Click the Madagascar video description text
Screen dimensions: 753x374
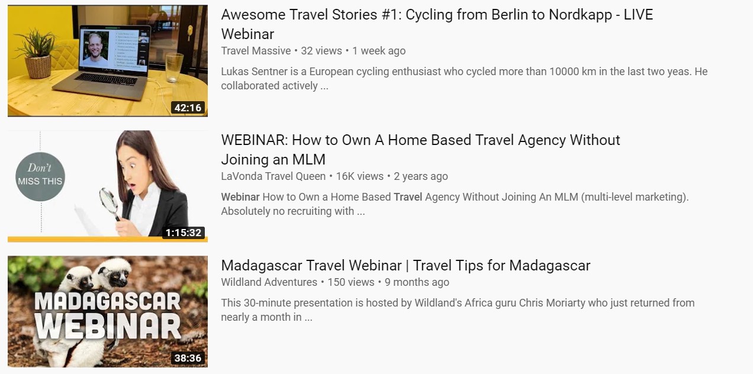[414, 309]
